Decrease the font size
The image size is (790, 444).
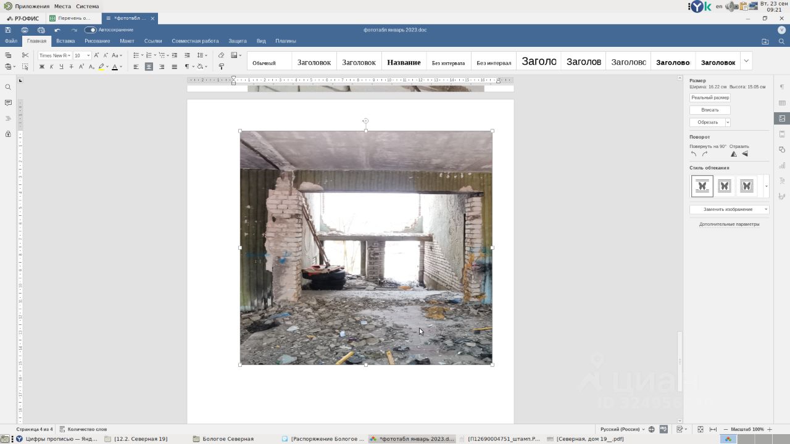coord(106,55)
